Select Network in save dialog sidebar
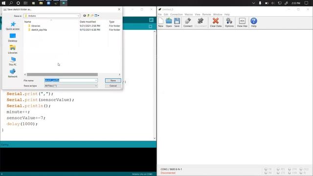Image resolution: width=313 pixels, height=176 pixels. click(13, 73)
